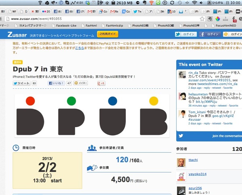This screenshot has width=242, height=195.
Task: Click the Facebook いいね! button
Action: click(x=56, y=83)
